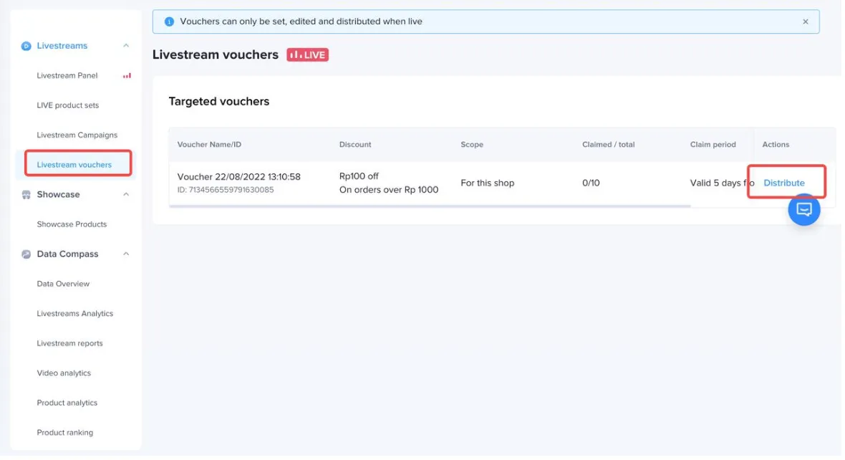Click the Voucher Name/ID column header
This screenshot has height=460, width=845.
tap(210, 145)
